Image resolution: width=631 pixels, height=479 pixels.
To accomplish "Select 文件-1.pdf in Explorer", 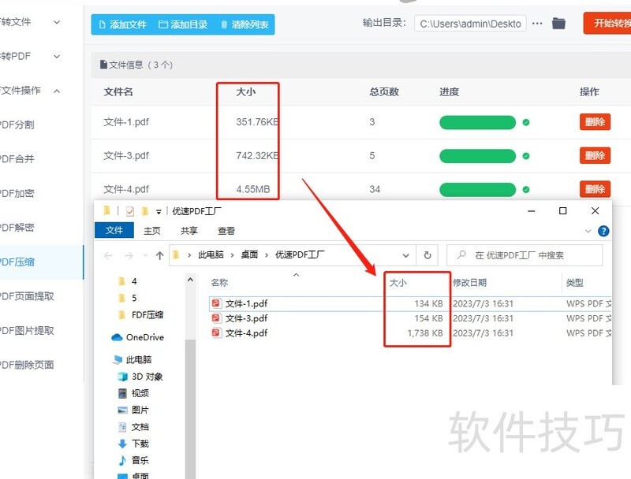I will click(x=246, y=303).
